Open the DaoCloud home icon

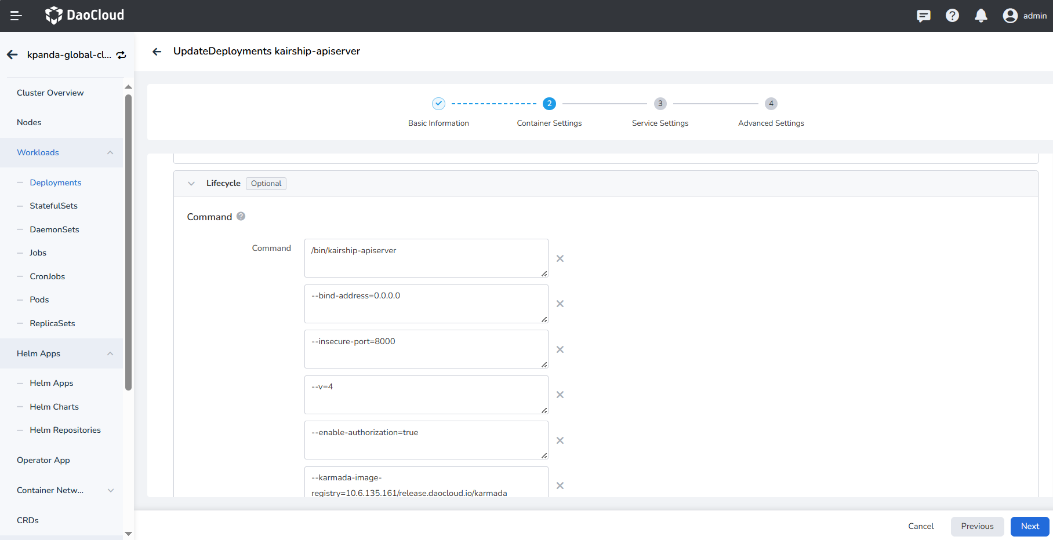pyautogui.click(x=53, y=15)
